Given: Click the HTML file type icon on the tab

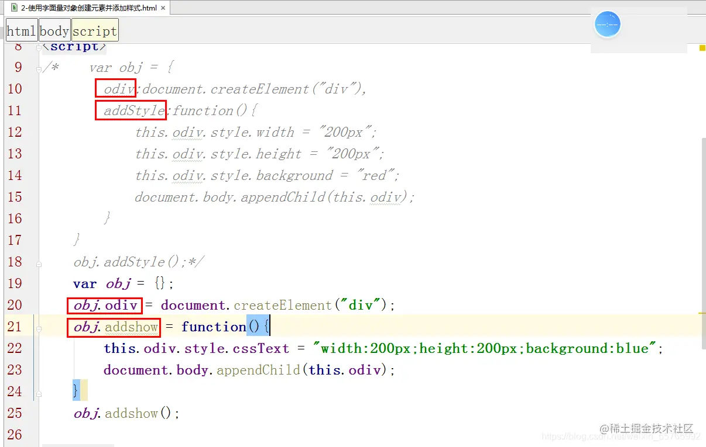Looking at the screenshot, I should 14,8.
